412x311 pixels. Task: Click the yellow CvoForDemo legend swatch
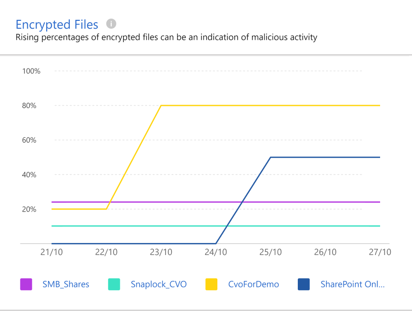pyautogui.click(x=211, y=284)
